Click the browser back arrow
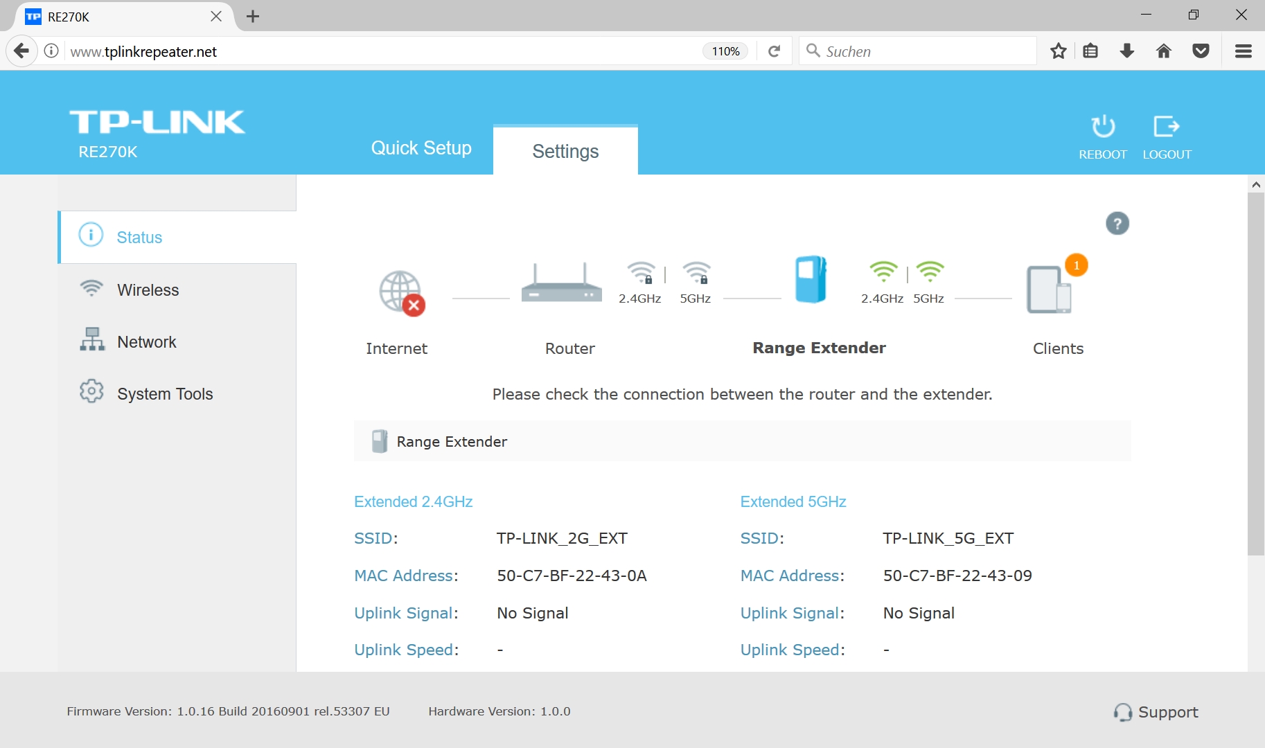The height and width of the screenshot is (748, 1265). [21, 51]
